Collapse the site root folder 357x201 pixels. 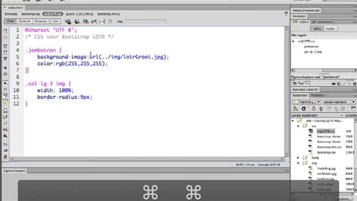tap(293, 121)
